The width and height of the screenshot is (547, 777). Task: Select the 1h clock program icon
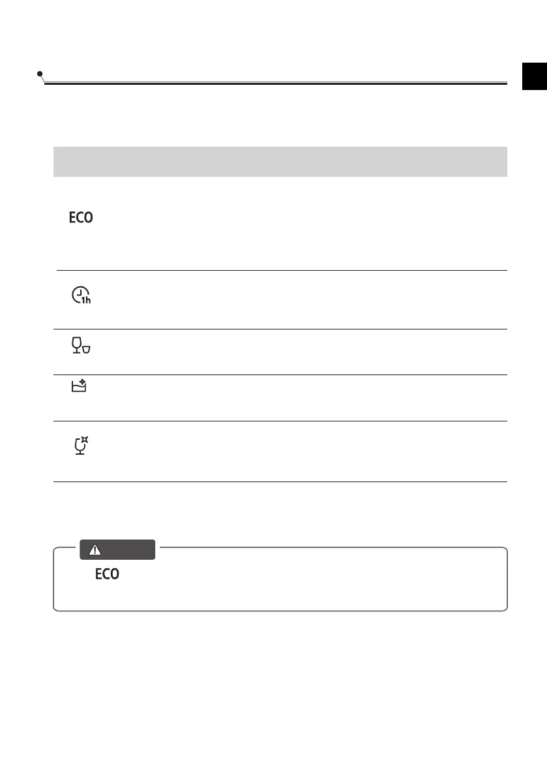click(x=81, y=298)
